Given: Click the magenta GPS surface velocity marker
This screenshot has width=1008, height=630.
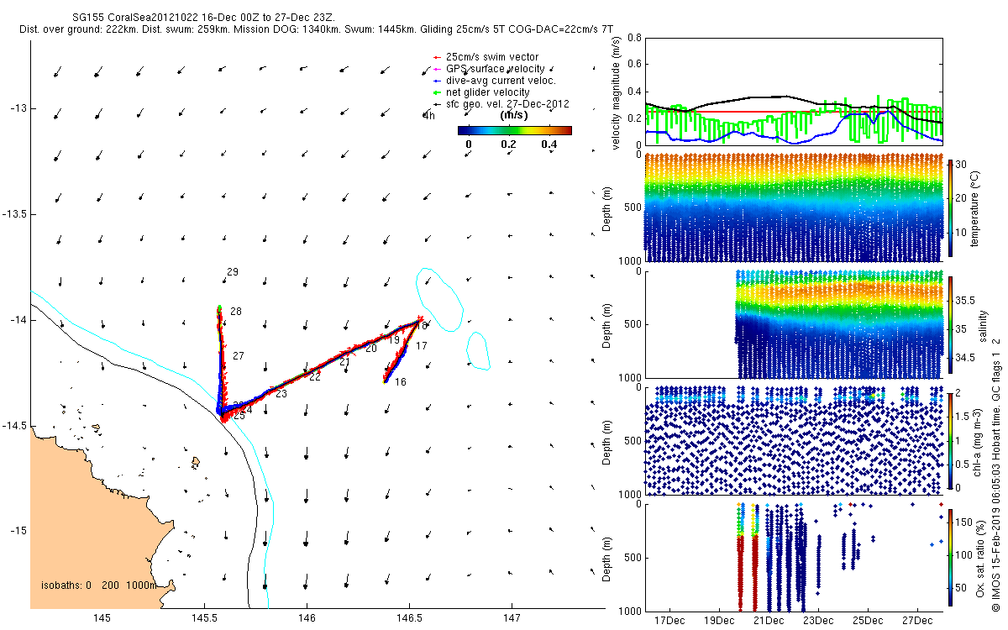Looking at the screenshot, I should click(436, 69).
